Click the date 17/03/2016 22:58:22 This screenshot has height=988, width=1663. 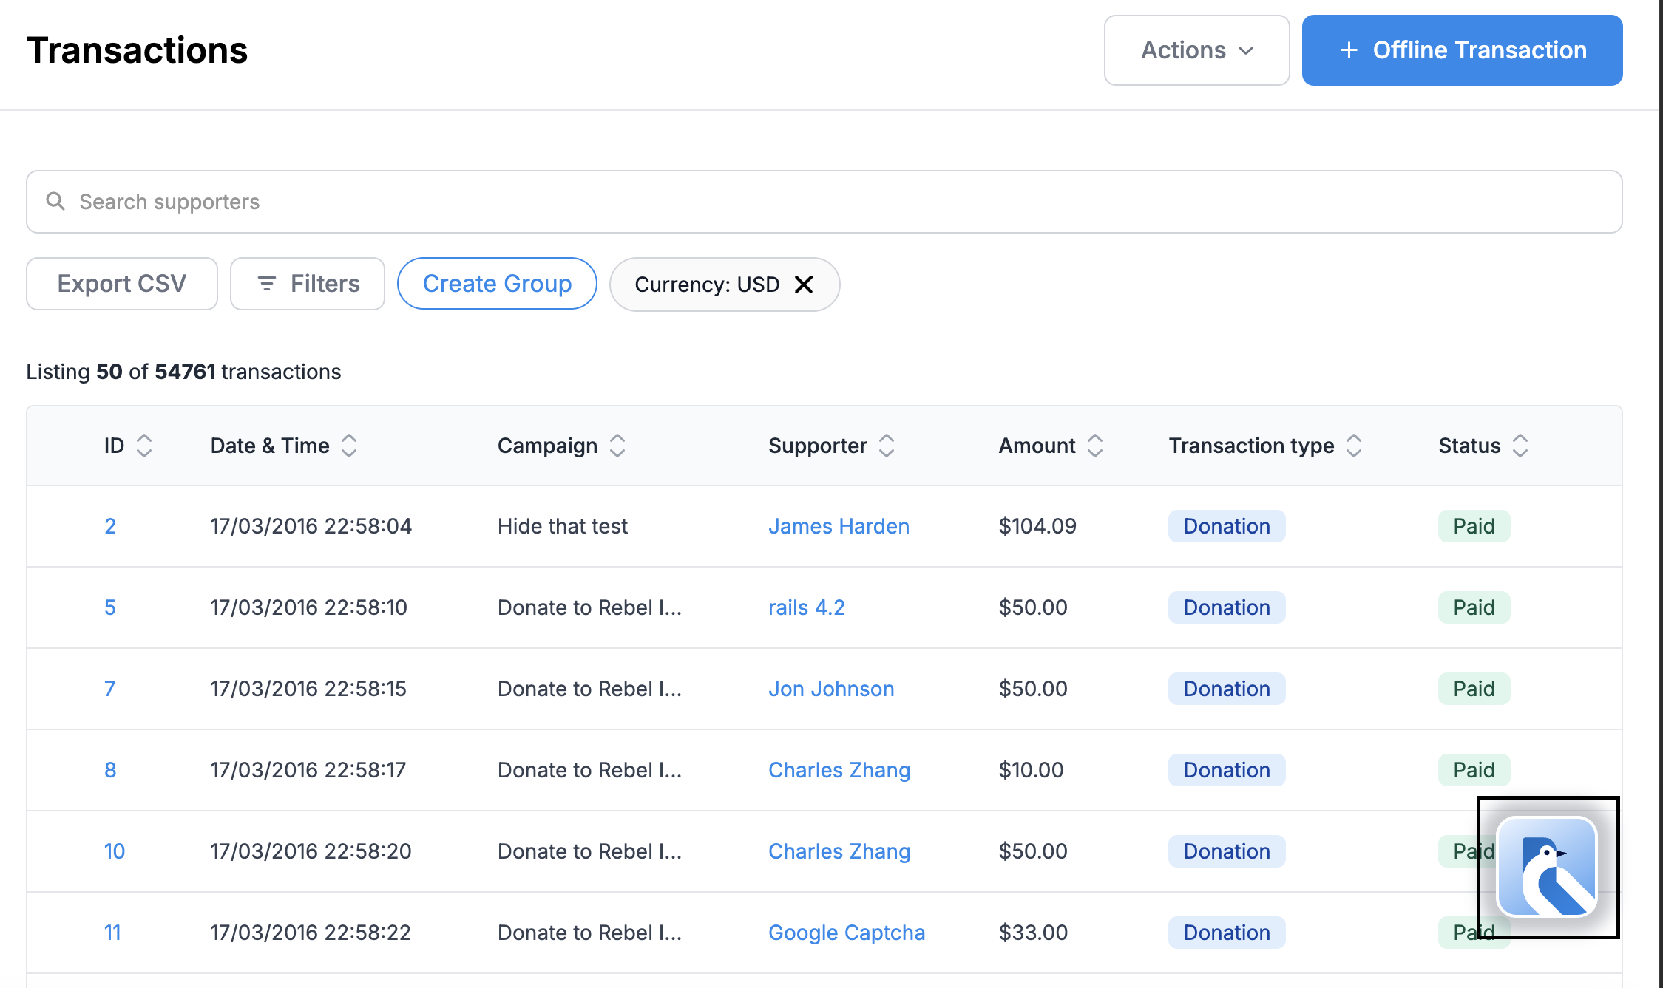311,933
